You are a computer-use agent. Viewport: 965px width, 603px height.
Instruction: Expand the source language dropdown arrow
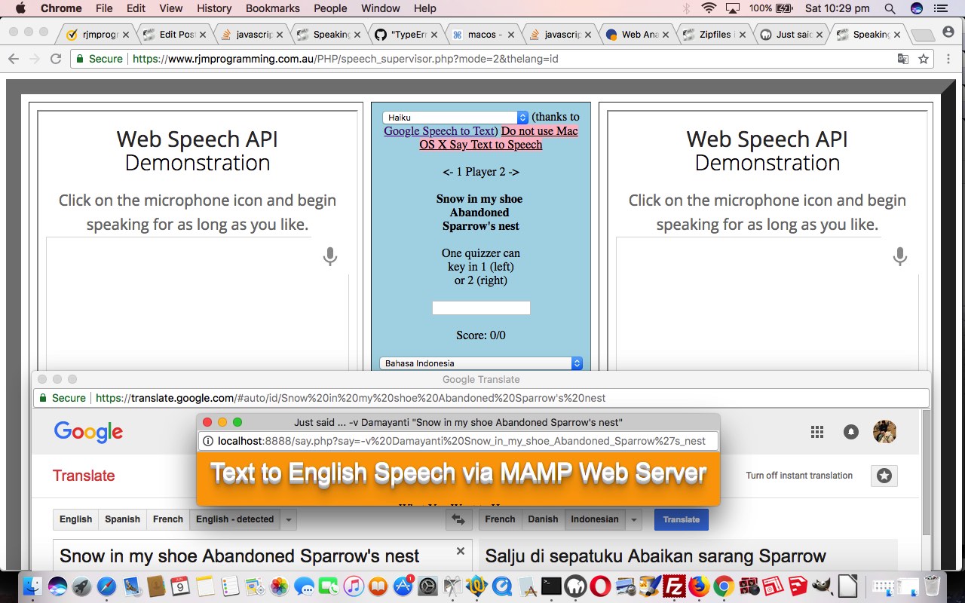(x=288, y=519)
